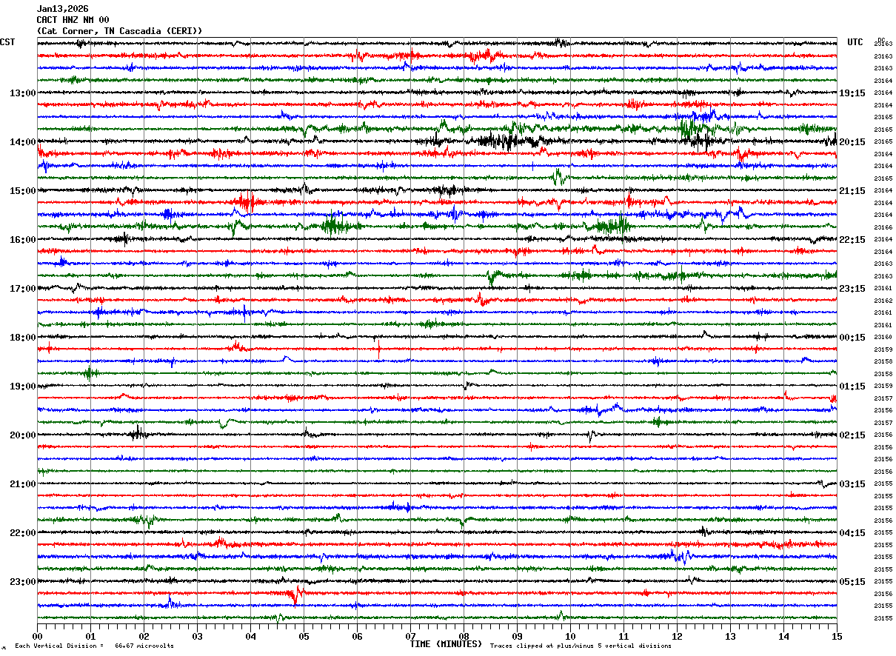Select the 14:00 CST time label

[x=23, y=142]
